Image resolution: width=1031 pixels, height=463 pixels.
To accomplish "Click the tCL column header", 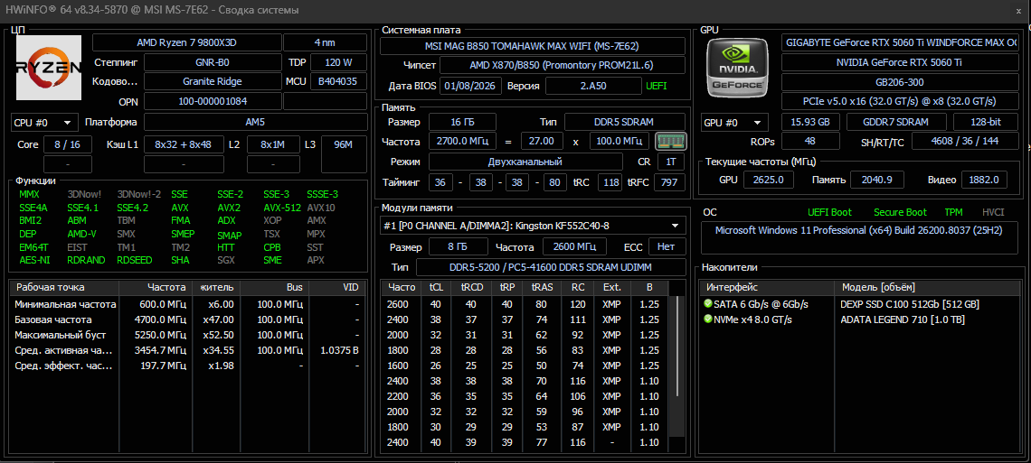I will pyautogui.click(x=436, y=287).
